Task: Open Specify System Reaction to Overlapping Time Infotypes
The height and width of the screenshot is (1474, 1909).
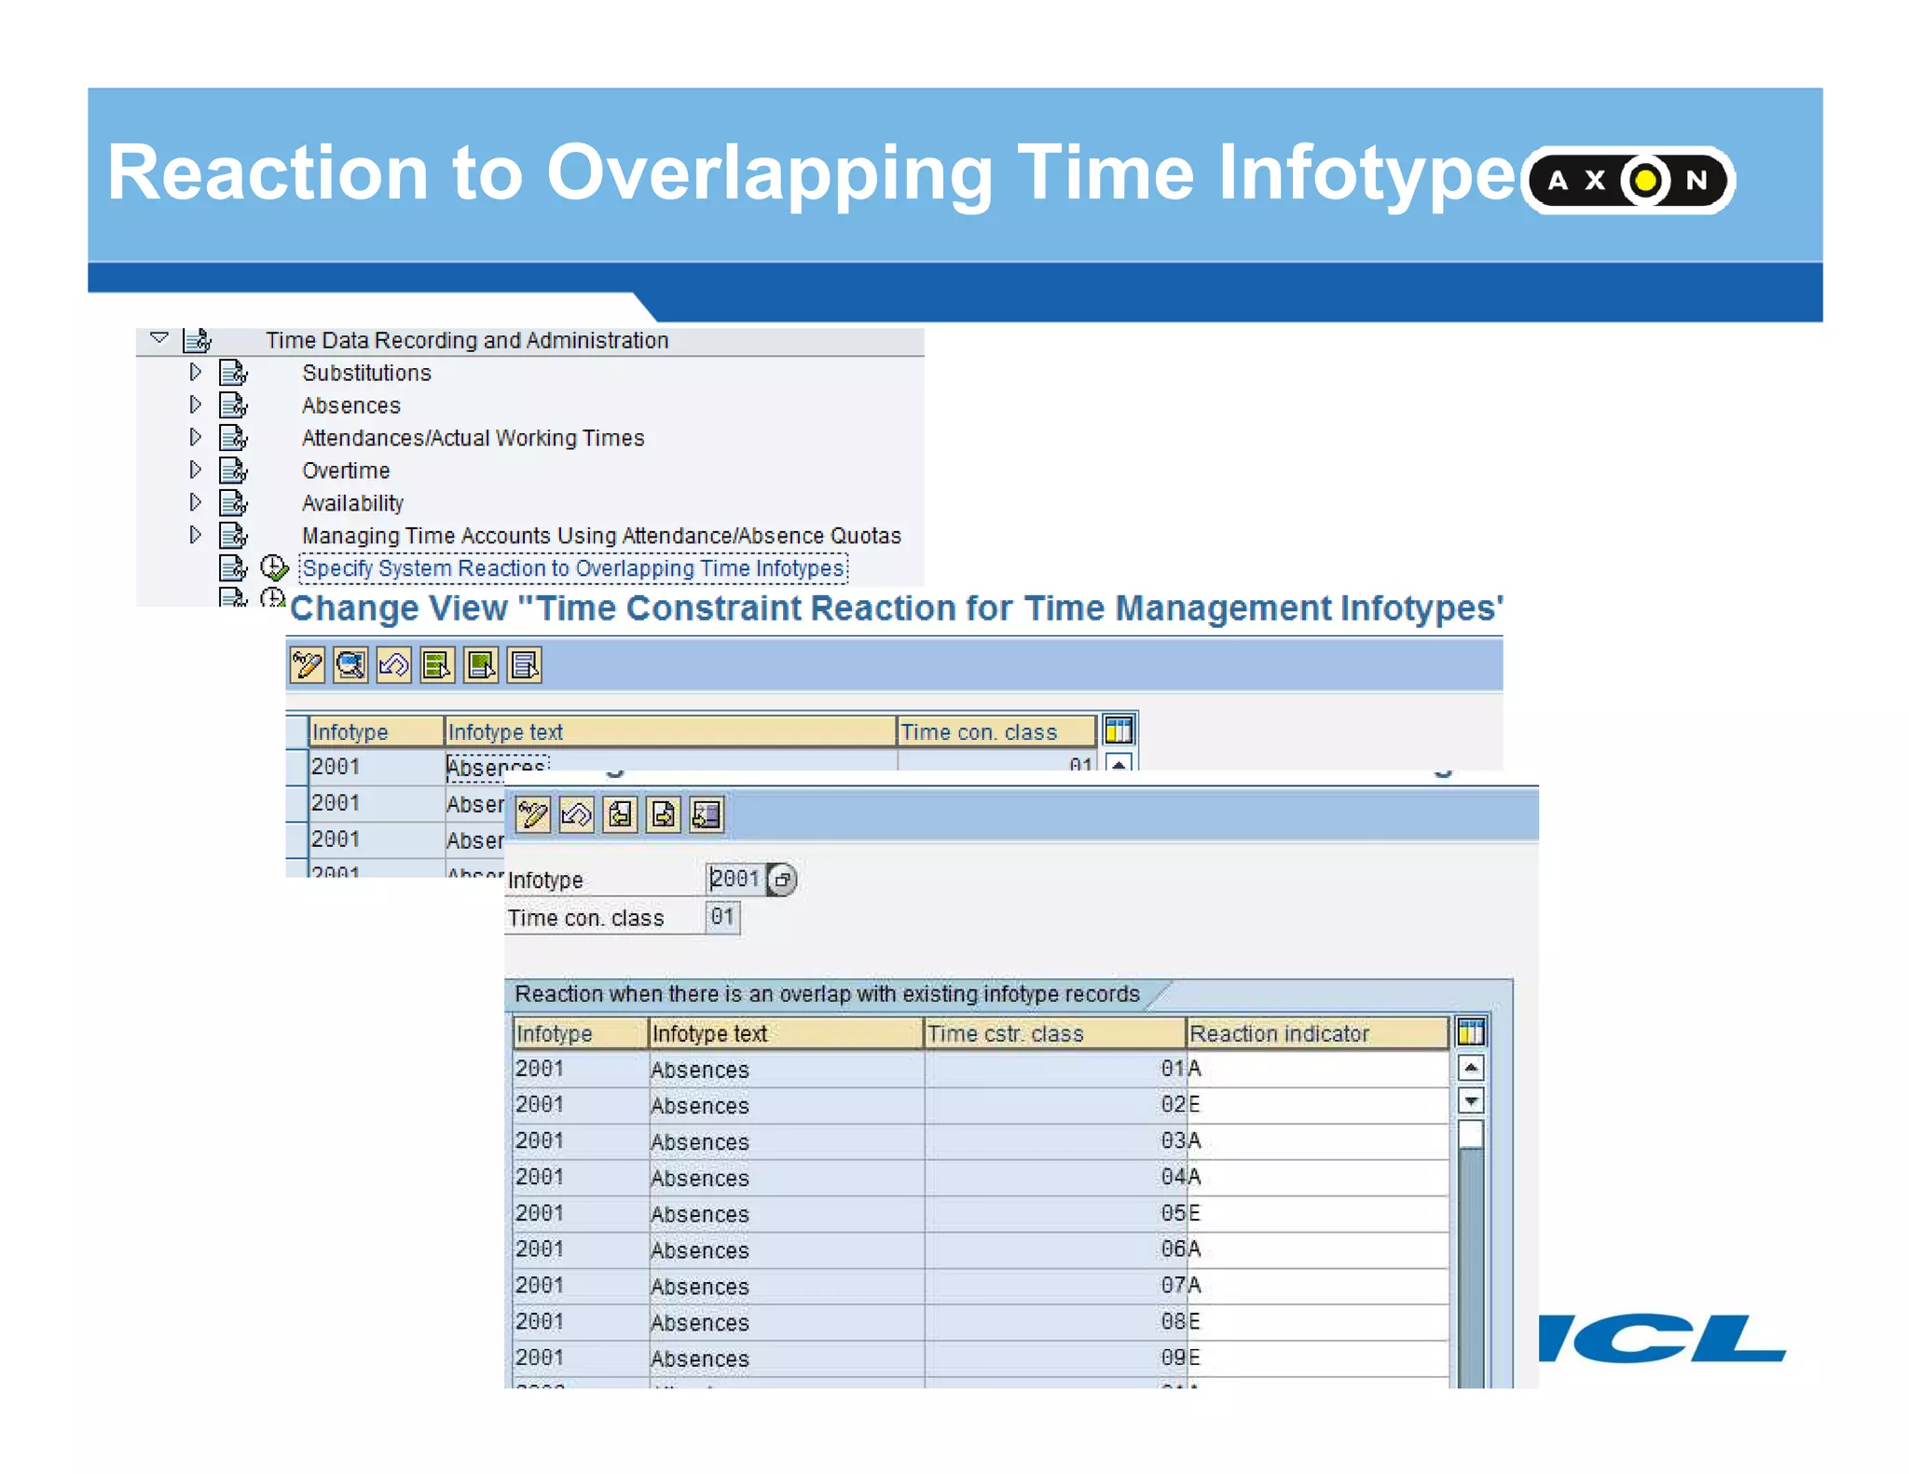Action: click(573, 568)
